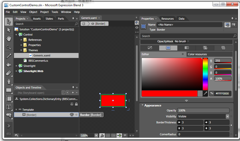Switch to the Assets tab
This screenshot has width=240, height=141.
[x=37, y=19]
